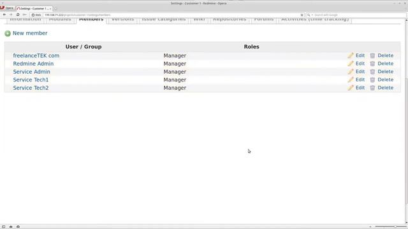
Task: Click pencil icon in freelanceTEK com row
Action: (x=351, y=55)
